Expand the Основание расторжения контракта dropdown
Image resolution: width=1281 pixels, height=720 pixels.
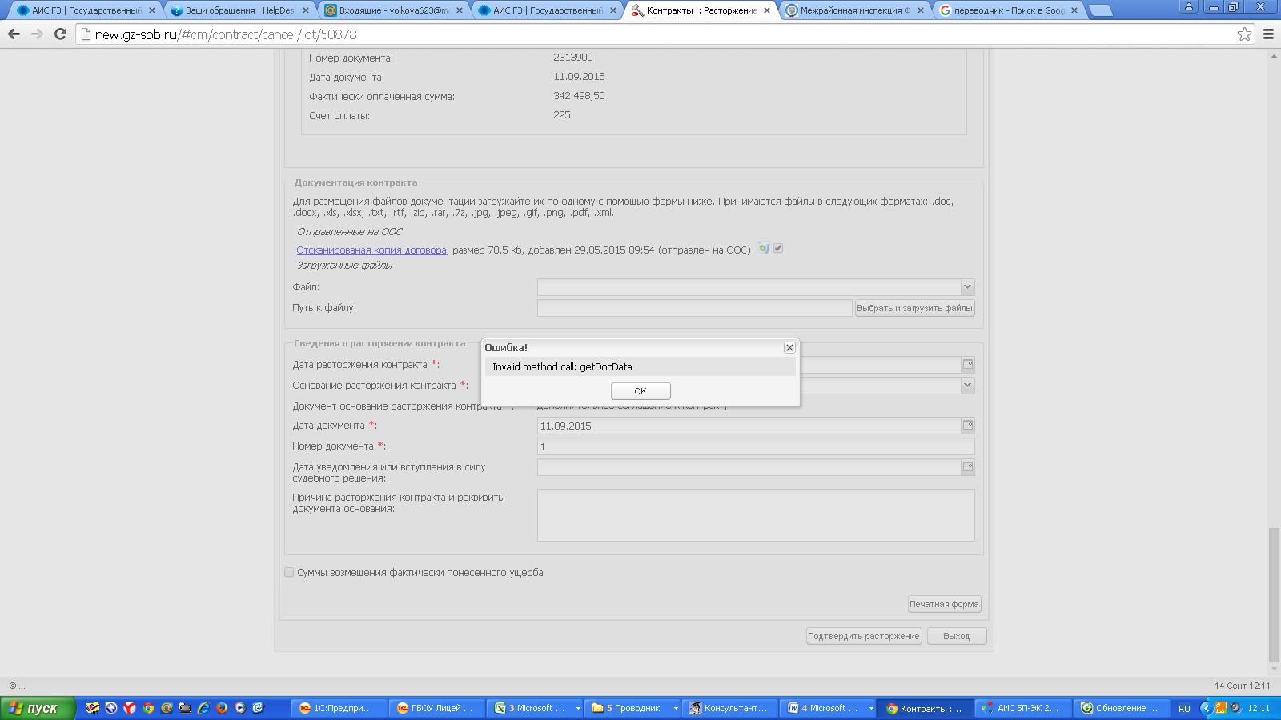(967, 386)
